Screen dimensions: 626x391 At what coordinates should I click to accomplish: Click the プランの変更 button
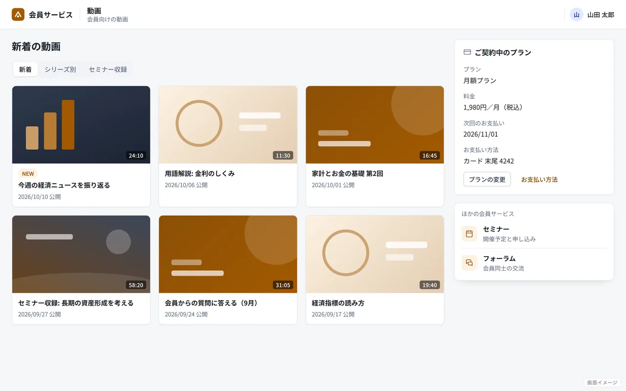pos(487,179)
